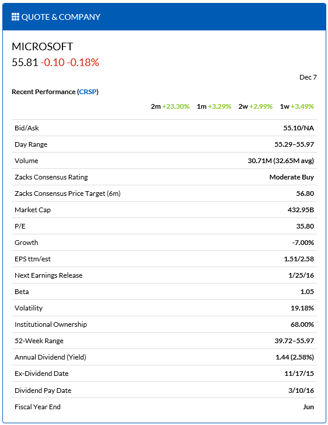Click the Fiscal Year End row
Viewport: 328px width, 425px height.
pos(164,407)
